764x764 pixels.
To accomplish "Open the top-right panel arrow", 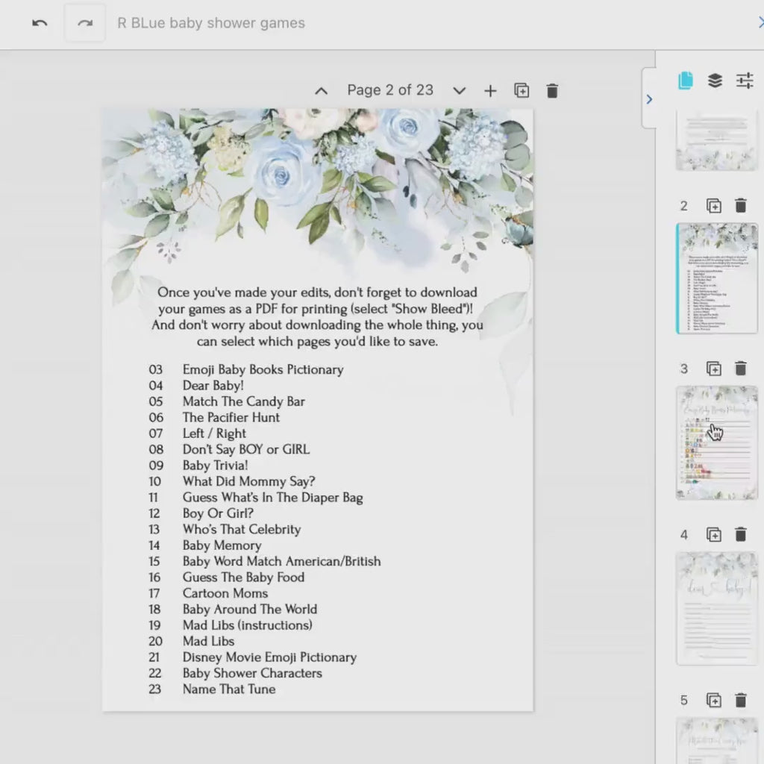I will [x=760, y=22].
